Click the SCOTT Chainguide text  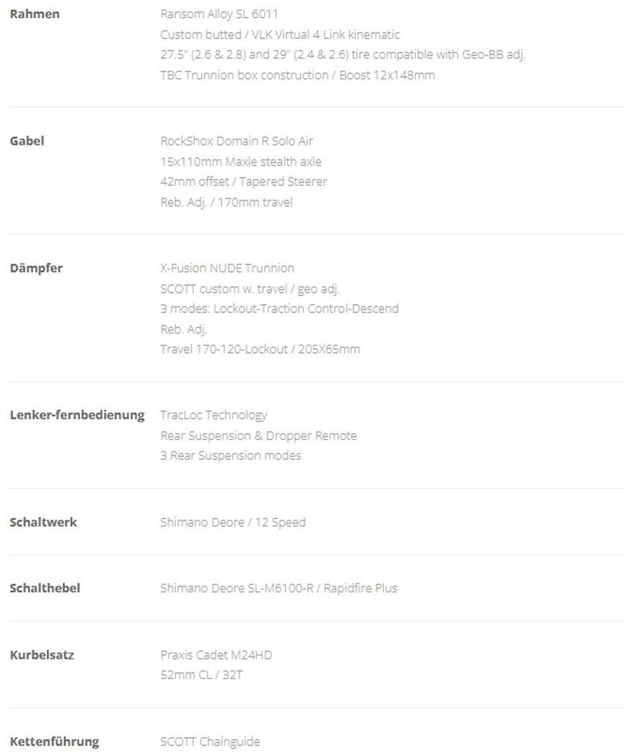click(209, 742)
